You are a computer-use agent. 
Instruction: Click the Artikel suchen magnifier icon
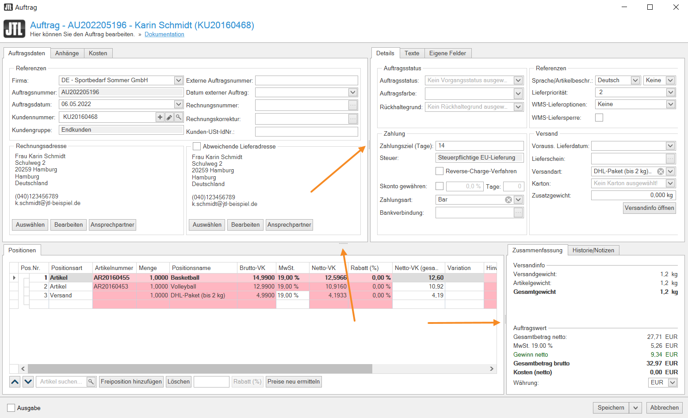pos(91,382)
